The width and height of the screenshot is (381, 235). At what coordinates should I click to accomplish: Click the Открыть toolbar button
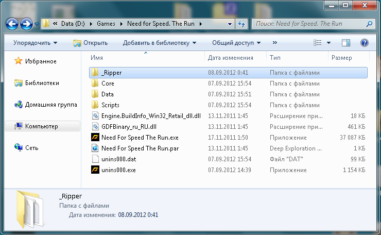pos(91,43)
